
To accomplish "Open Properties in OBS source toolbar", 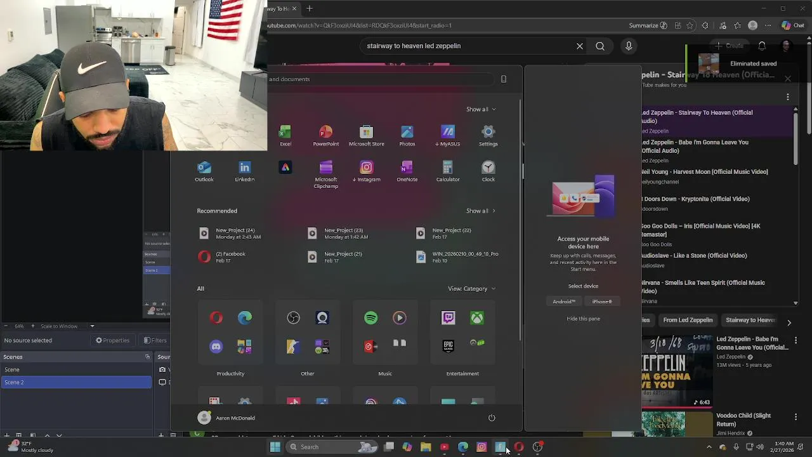I will tap(112, 340).
